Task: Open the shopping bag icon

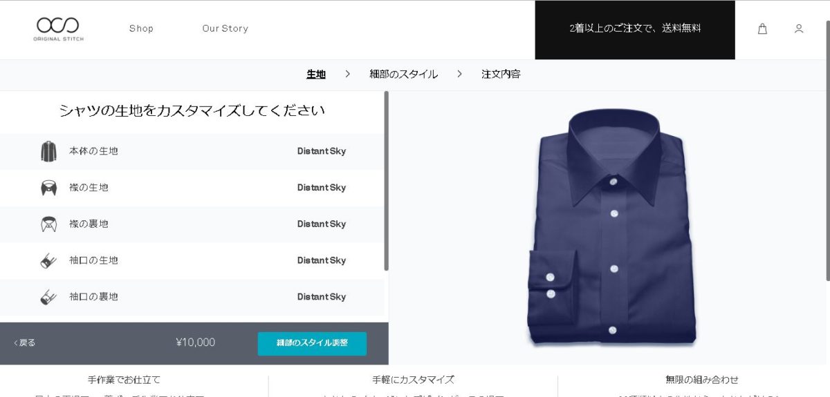Action: click(762, 29)
